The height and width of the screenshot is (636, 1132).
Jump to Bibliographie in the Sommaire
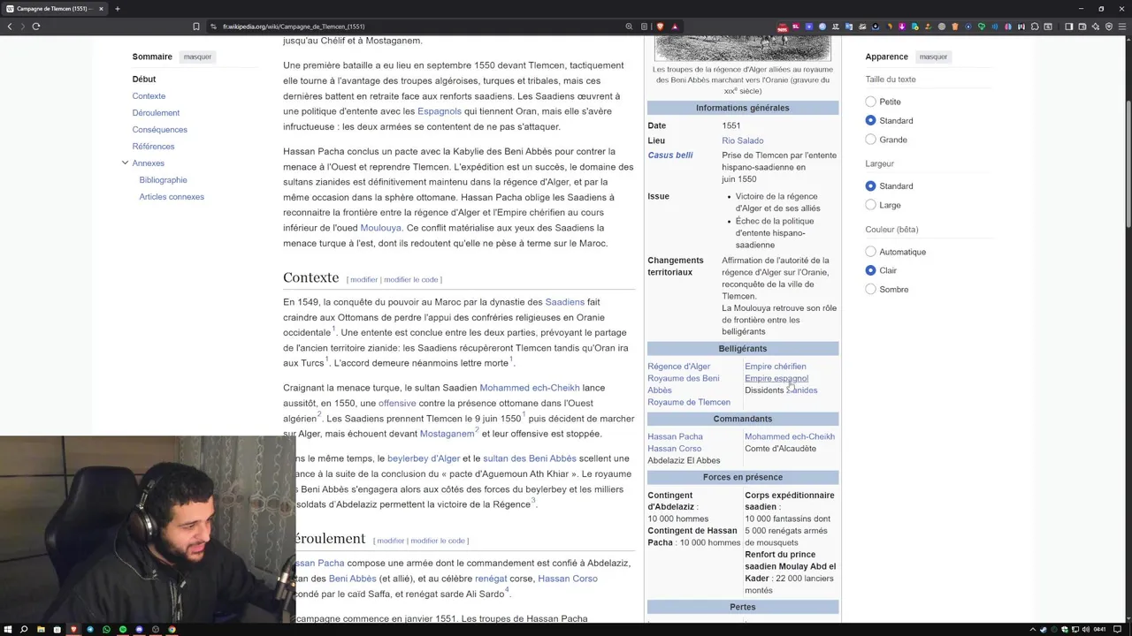163,179
